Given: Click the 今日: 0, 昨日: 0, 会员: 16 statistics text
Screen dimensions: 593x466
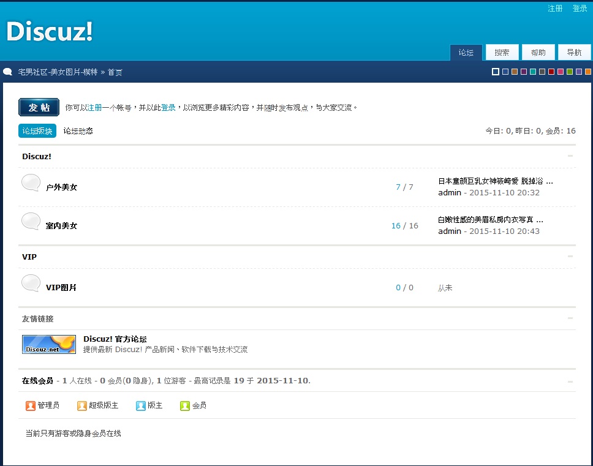Looking at the screenshot, I should (531, 131).
